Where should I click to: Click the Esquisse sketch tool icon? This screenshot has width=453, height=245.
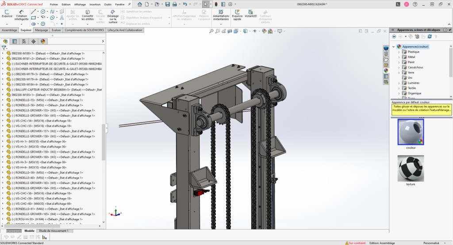point(7,13)
